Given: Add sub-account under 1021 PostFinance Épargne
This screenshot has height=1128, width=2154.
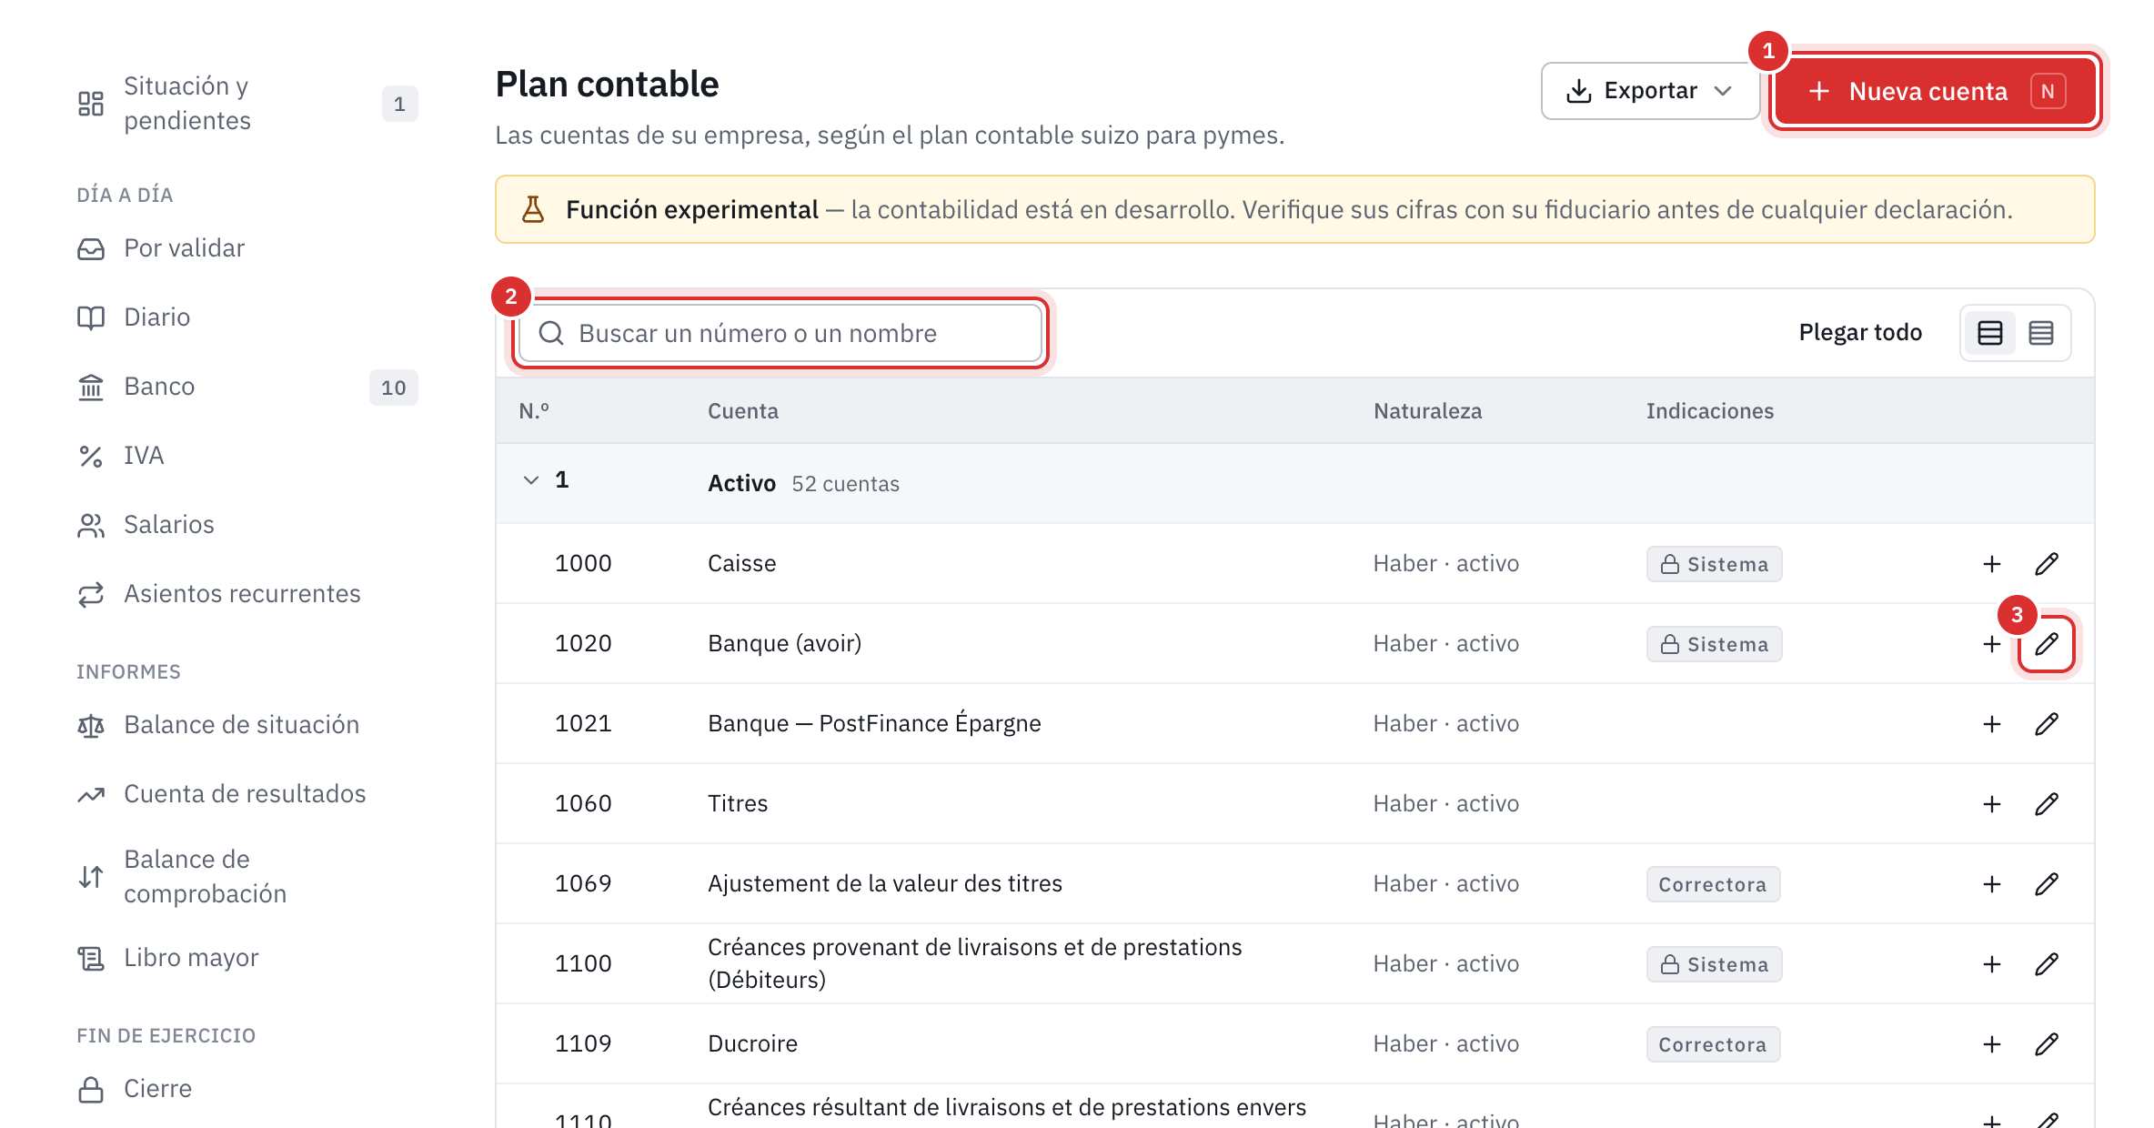Looking at the screenshot, I should point(1992,724).
